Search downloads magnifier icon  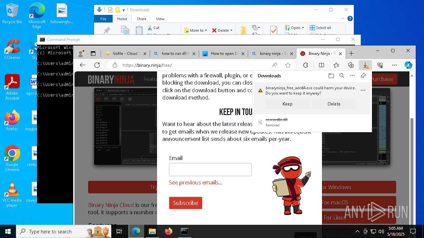(x=342, y=76)
